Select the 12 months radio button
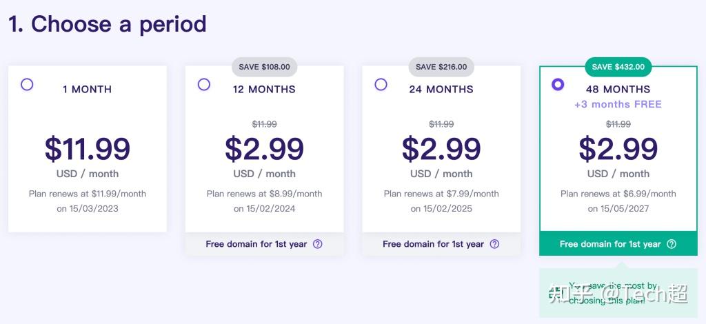 click(204, 85)
